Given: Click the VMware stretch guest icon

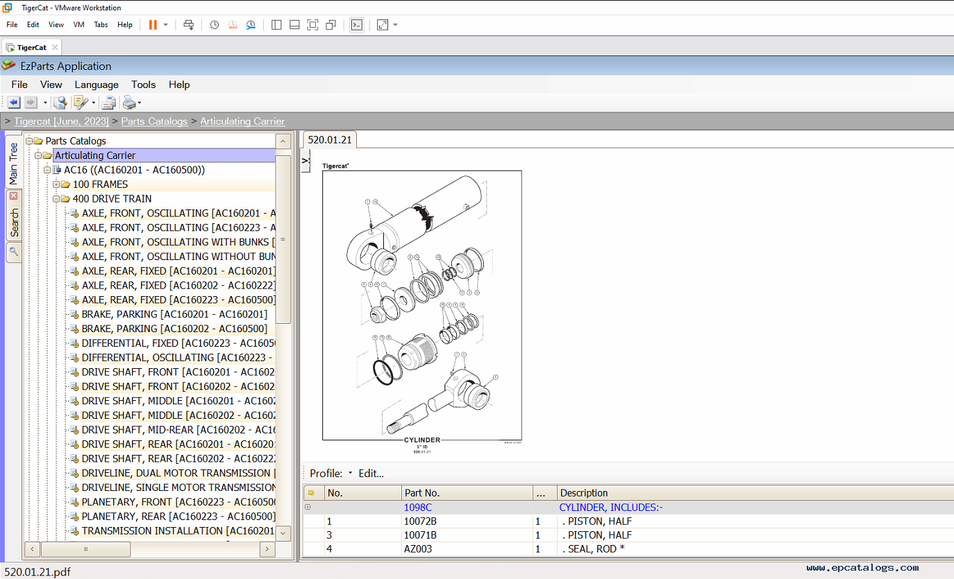Looking at the screenshot, I should tap(383, 24).
